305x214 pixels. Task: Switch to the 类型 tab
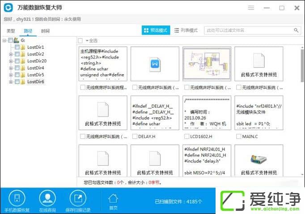tap(10, 31)
